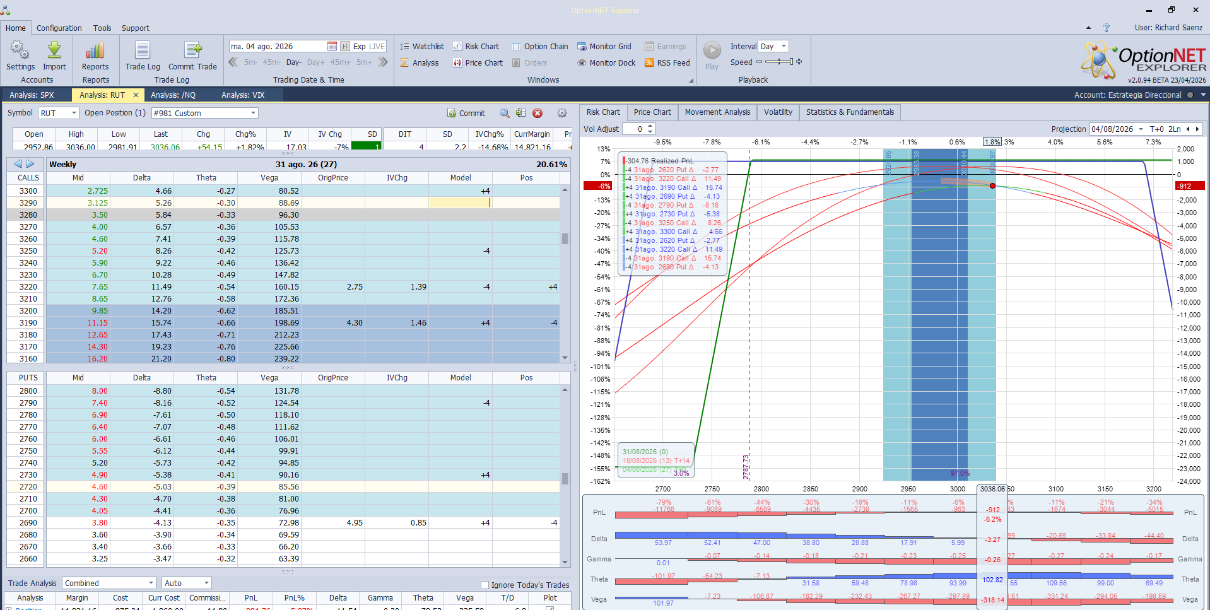Click the Commit Trade ribbon icon
The image size is (1210, 610).
(x=192, y=56)
